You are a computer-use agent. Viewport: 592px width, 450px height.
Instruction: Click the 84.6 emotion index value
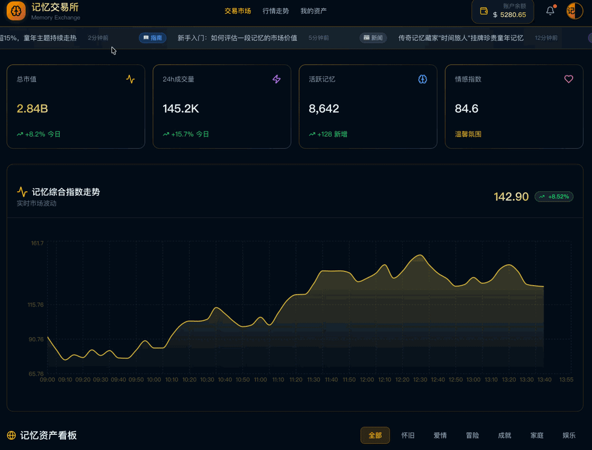click(x=466, y=109)
